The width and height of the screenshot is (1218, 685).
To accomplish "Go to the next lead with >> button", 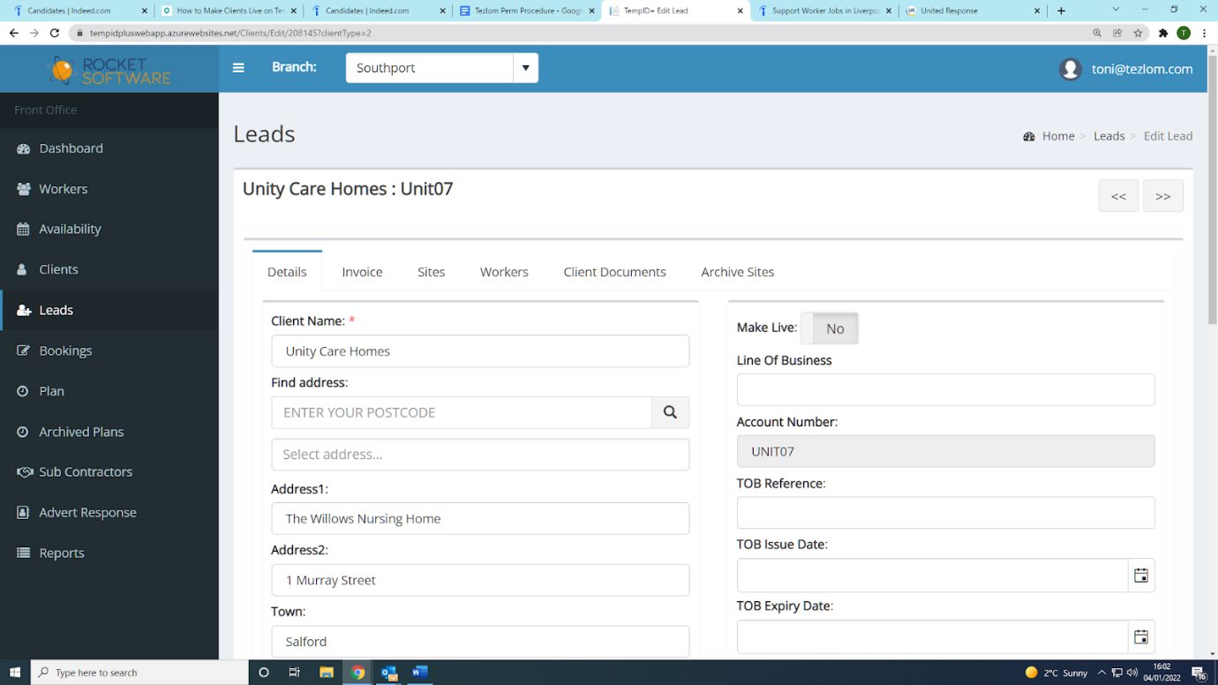I will point(1162,196).
